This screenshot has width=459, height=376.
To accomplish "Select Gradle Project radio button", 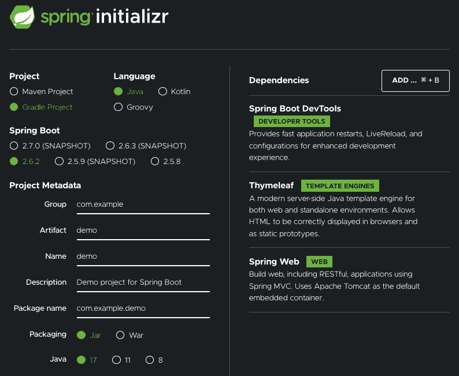I will pyautogui.click(x=14, y=107).
